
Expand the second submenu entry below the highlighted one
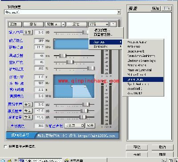(x=105, y=47)
